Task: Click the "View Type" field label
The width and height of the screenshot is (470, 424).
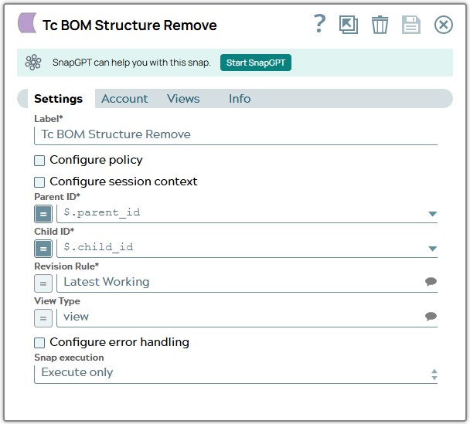Action: pyautogui.click(x=57, y=301)
